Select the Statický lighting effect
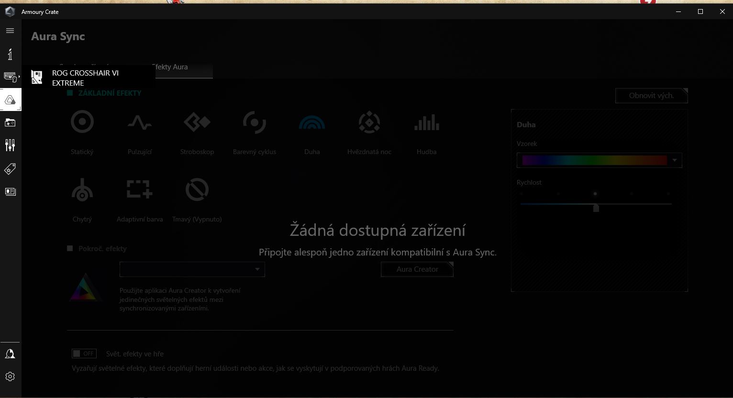Screen dimensions: 733x398 pyautogui.click(x=82, y=122)
